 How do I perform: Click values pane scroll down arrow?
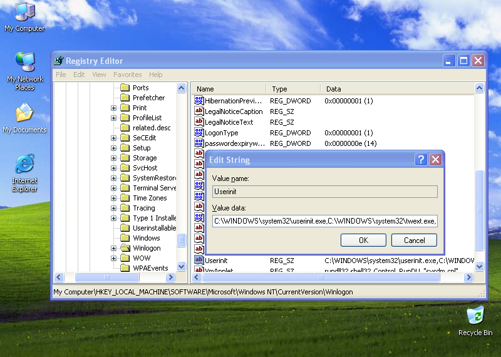(x=479, y=266)
